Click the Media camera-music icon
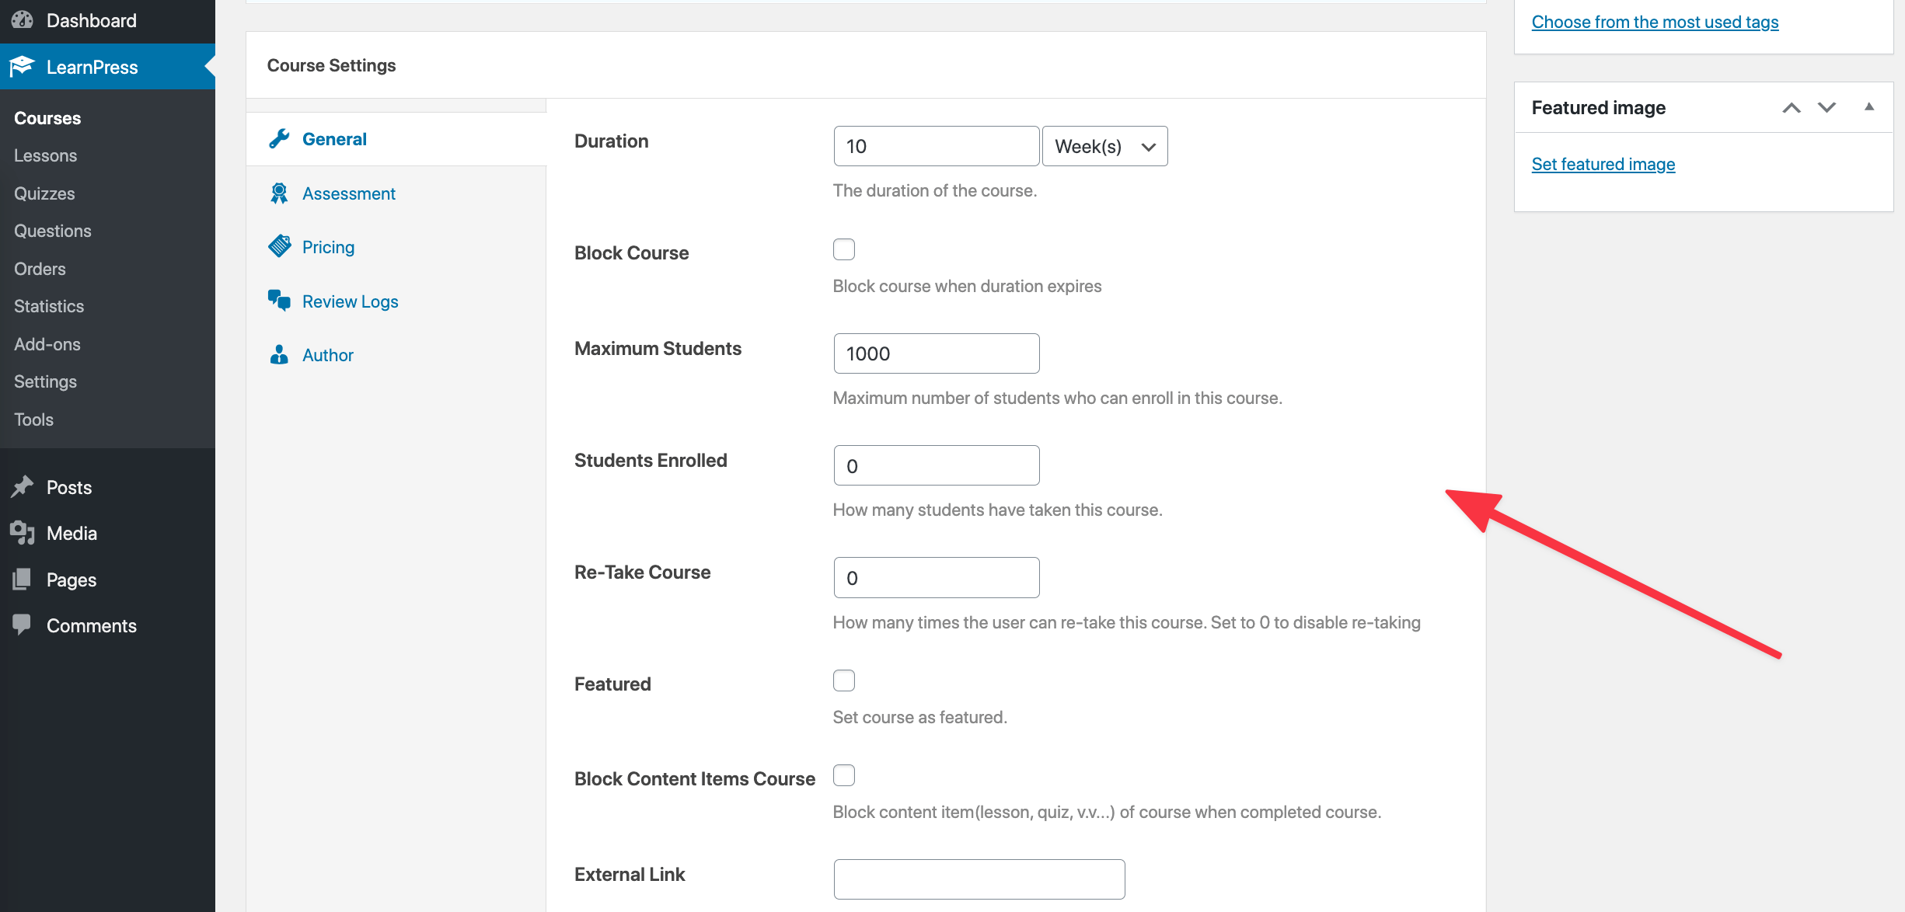The height and width of the screenshot is (912, 1905). coord(23,533)
